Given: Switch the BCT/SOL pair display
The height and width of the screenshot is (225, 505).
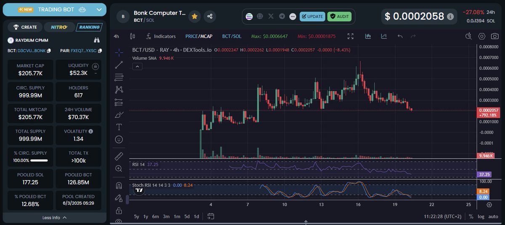Looking at the screenshot, I should tap(232, 36).
